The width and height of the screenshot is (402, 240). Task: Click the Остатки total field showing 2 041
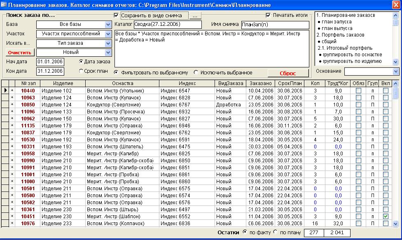[x=337, y=233]
